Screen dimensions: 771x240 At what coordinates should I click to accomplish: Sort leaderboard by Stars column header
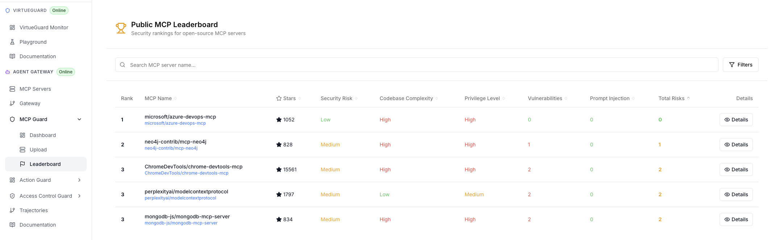(x=289, y=98)
